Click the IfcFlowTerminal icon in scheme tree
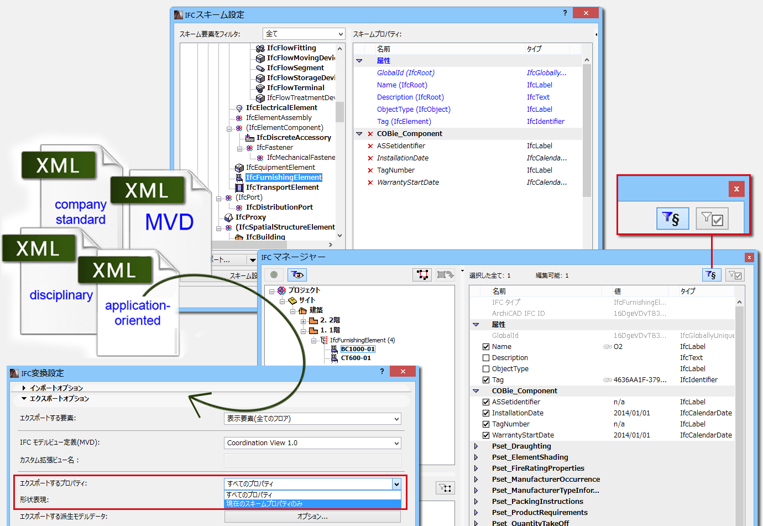The height and width of the screenshot is (526, 763). [260, 88]
